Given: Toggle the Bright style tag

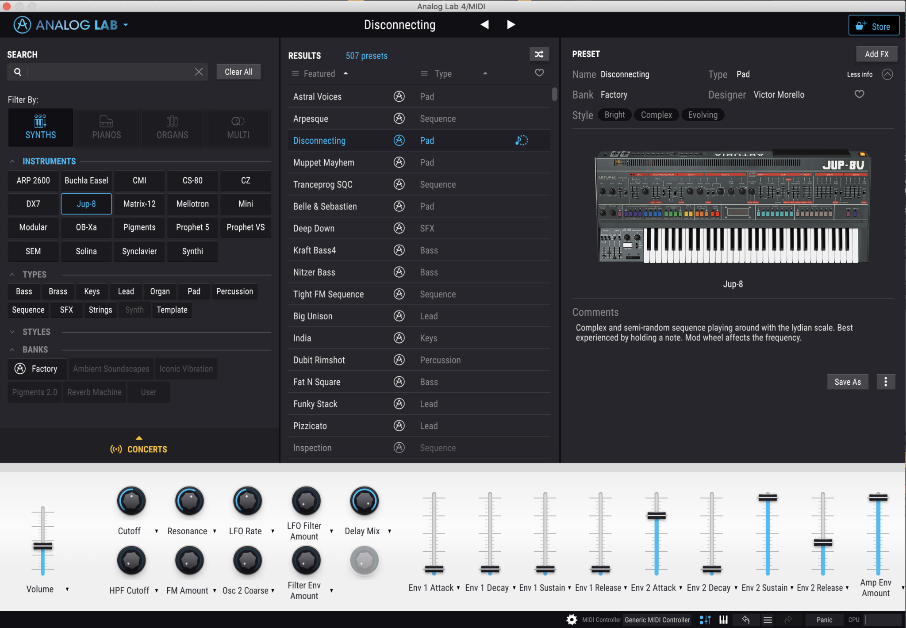Looking at the screenshot, I should [x=614, y=115].
